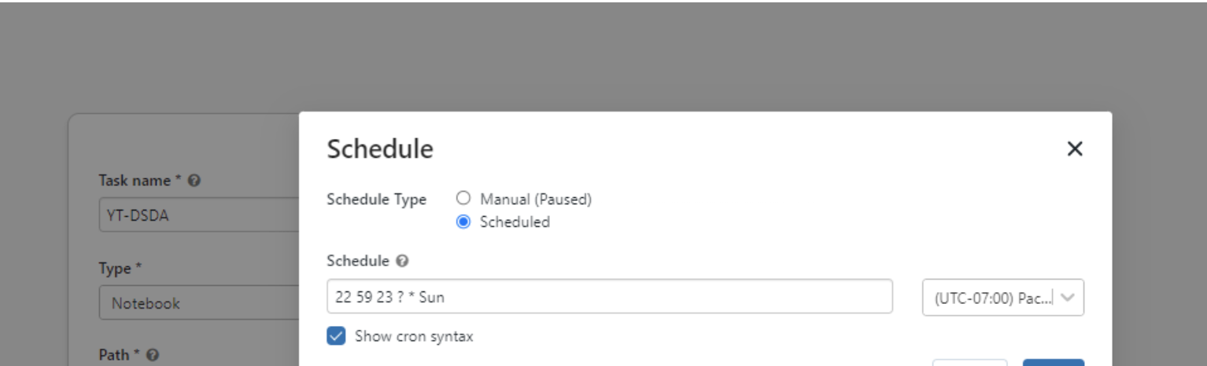Close the Schedule dialog with X

[1074, 149]
